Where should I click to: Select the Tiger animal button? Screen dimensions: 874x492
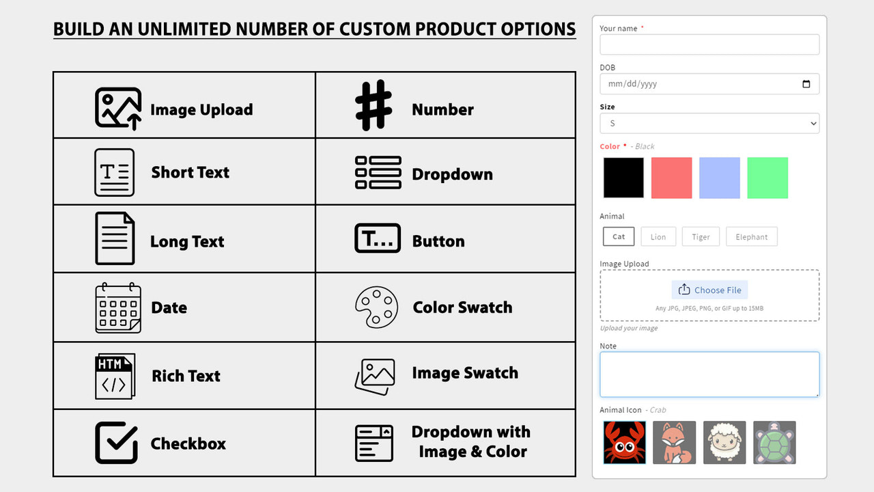click(x=701, y=236)
